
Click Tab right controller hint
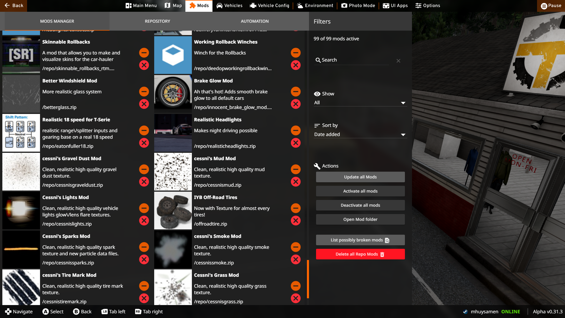(149, 312)
